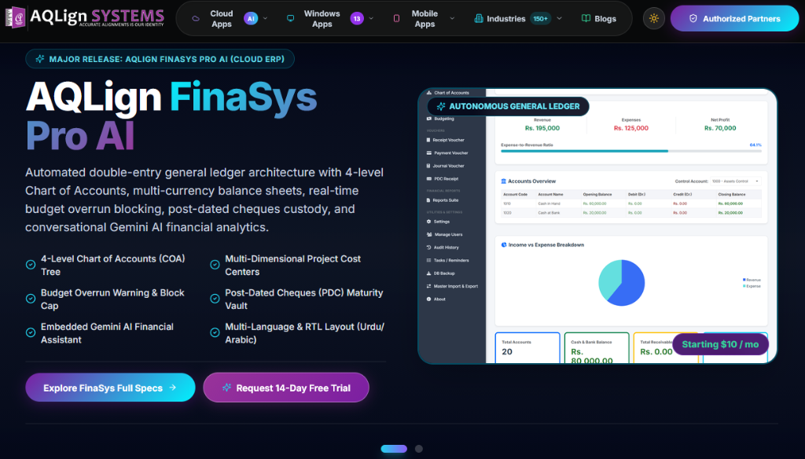
Task: Click the AQLign Systems logo
Action: (85, 17)
